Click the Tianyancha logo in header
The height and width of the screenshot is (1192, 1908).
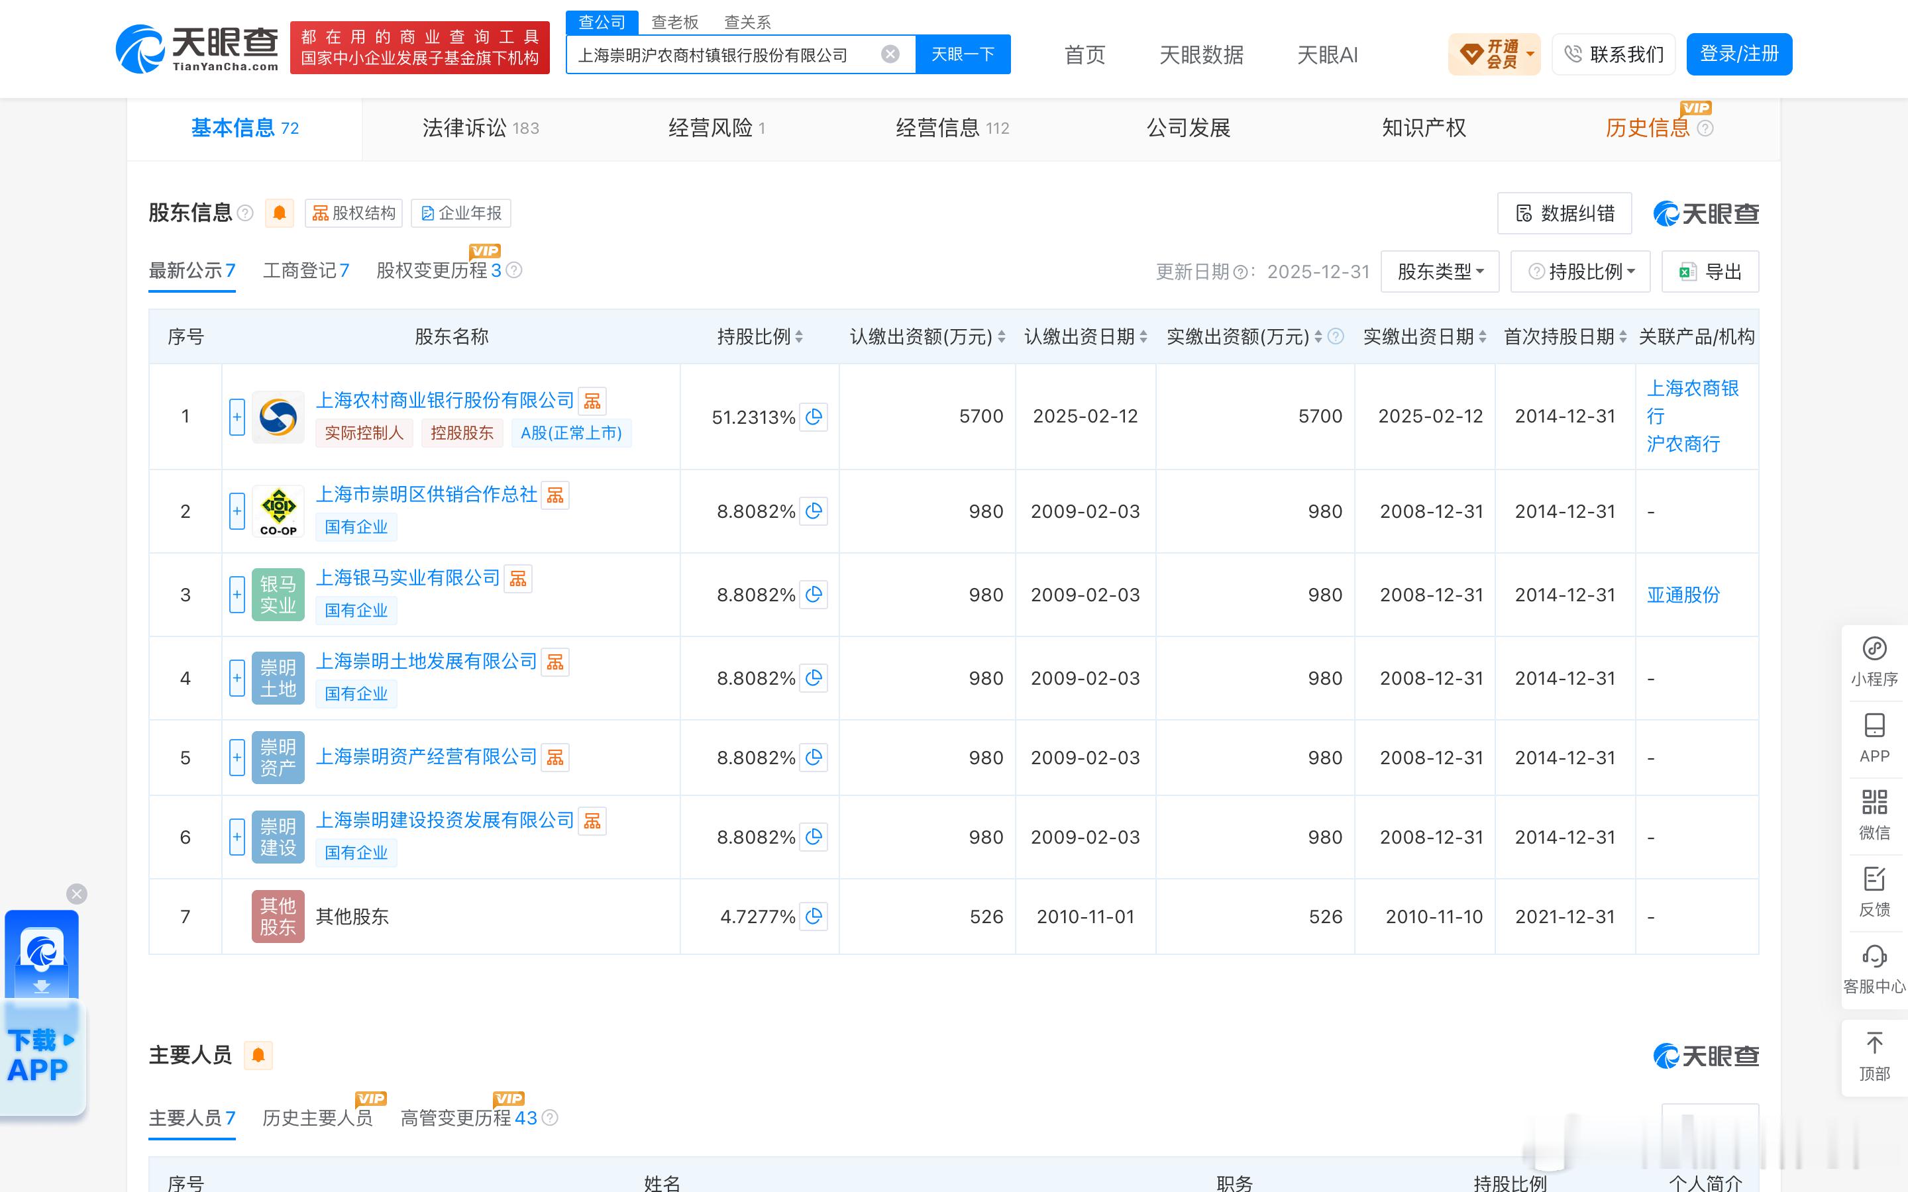[197, 49]
